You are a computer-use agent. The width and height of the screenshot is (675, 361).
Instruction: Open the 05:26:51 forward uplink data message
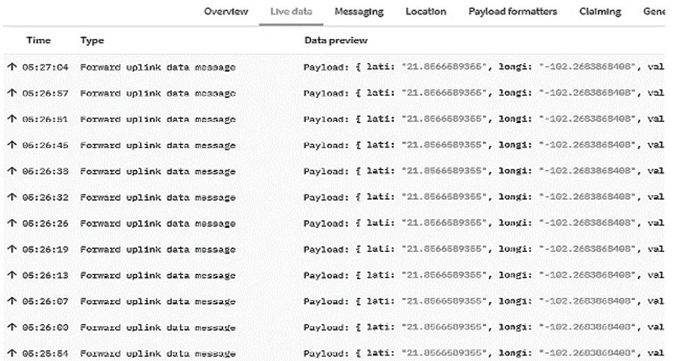coord(157,120)
